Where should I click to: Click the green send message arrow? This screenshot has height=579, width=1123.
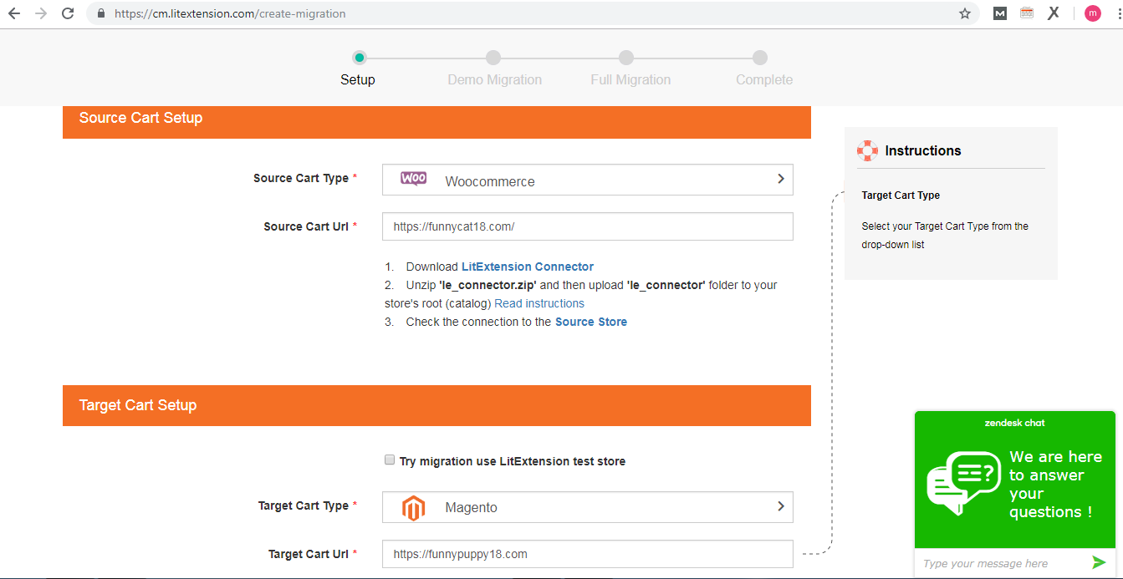1100,562
